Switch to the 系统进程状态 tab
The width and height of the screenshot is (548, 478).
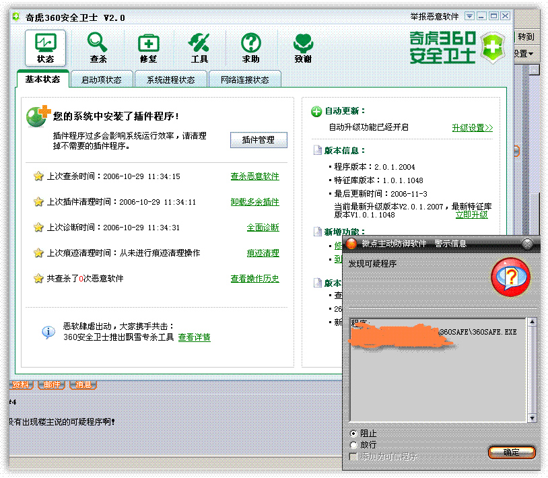tap(171, 79)
